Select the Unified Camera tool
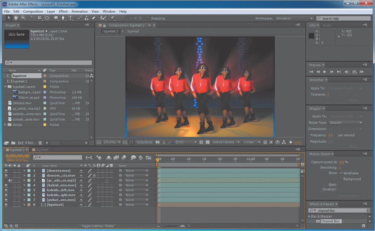The width and height of the screenshot is (375, 231). [40, 18]
